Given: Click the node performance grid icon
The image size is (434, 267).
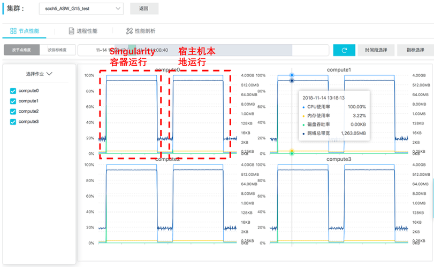Looking at the screenshot, I should (13, 31).
